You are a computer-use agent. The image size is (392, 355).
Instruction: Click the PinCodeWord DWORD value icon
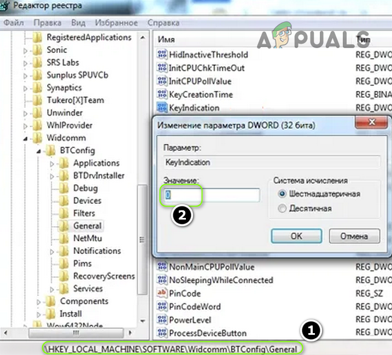pyautogui.click(x=162, y=306)
